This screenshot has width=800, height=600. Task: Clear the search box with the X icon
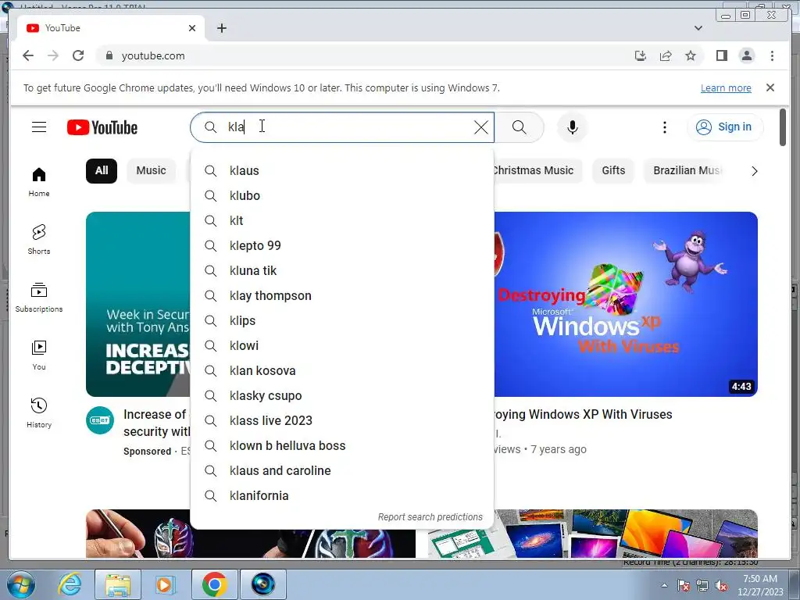481,127
